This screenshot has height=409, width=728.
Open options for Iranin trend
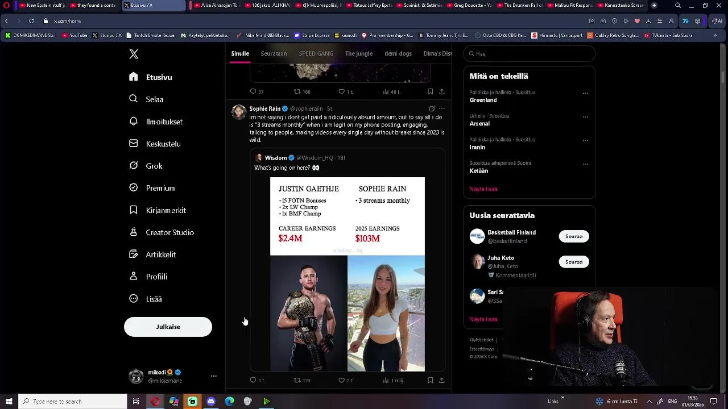(585, 141)
